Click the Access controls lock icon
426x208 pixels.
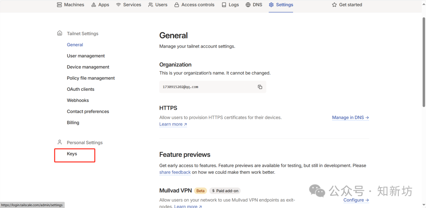coord(177,5)
